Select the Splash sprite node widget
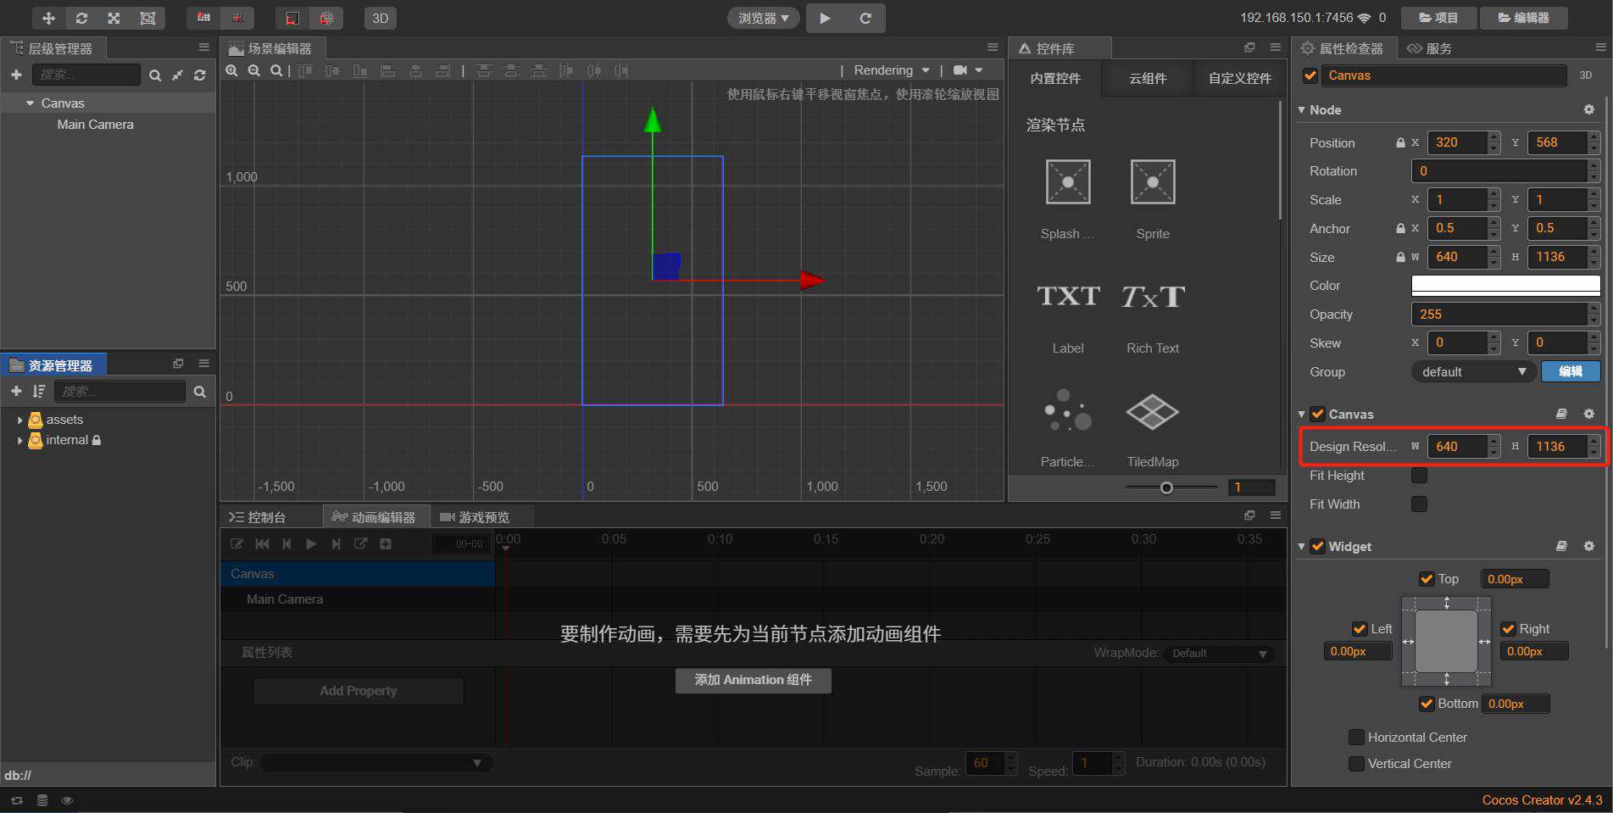The height and width of the screenshot is (813, 1613). (x=1068, y=182)
